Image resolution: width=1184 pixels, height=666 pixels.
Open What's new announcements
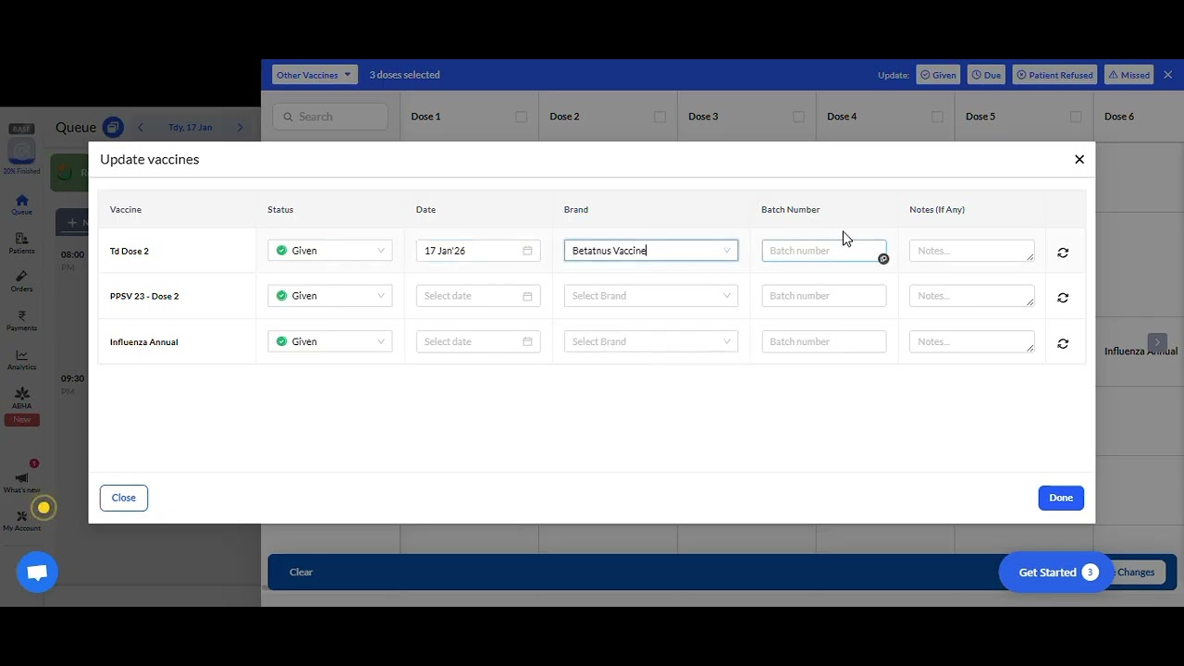pyautogui.click(x=21, y=483)
